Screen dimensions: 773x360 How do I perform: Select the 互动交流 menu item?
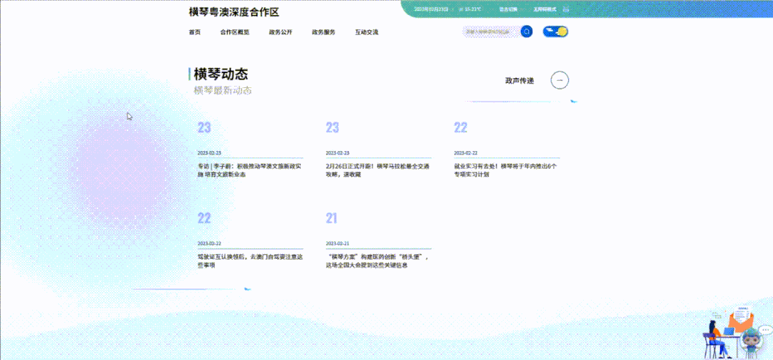[x=366, y=32]
